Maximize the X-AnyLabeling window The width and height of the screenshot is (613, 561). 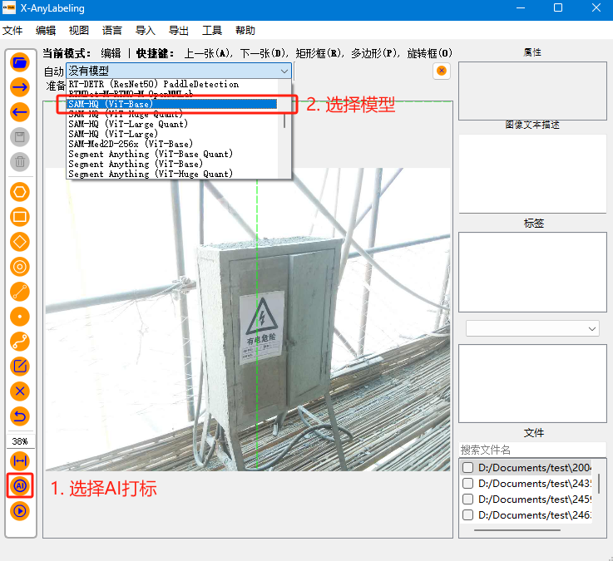[558, 7]
